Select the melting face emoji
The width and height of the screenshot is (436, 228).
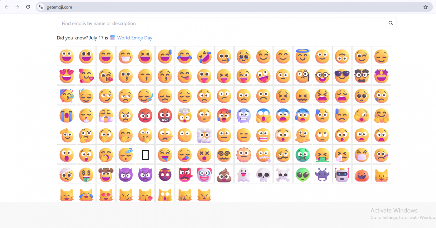point(303,135)
